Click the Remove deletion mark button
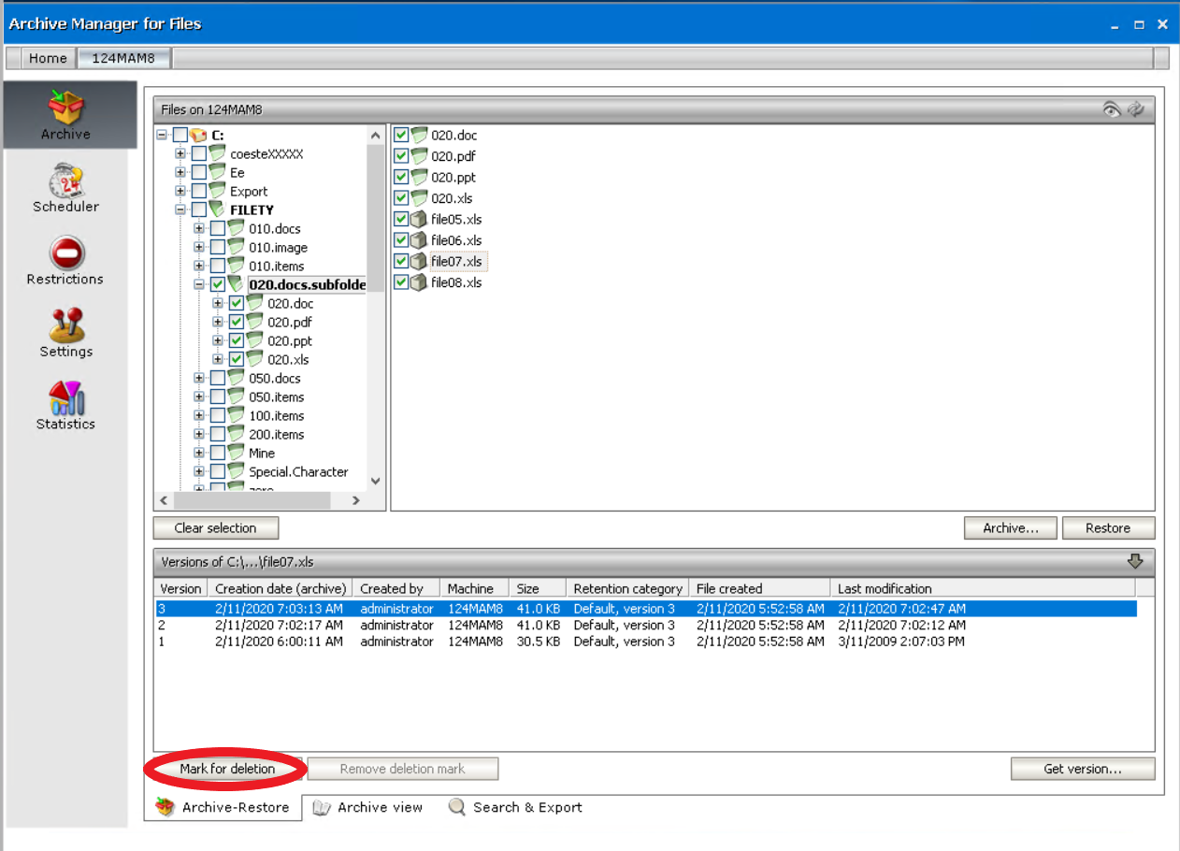 click(x=402, y=769)
